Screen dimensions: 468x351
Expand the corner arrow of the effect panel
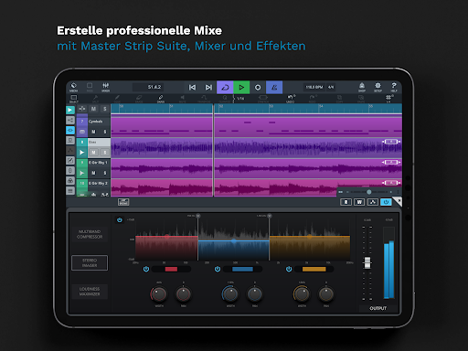398,201
